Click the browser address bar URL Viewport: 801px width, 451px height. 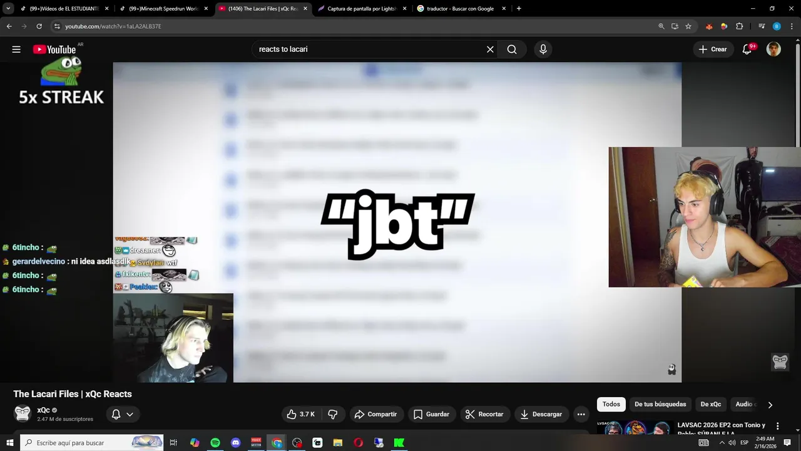pos(113,26)
